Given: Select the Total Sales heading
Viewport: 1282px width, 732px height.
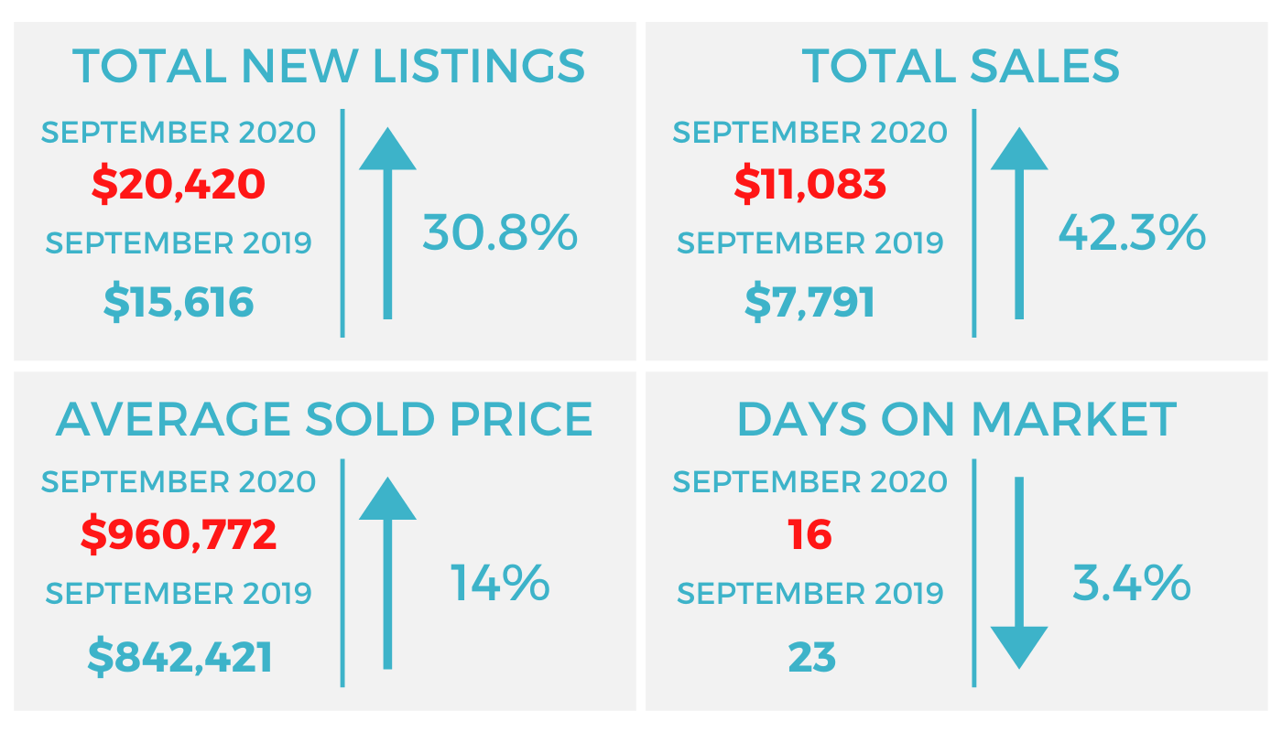Looking at the screenshot, I should [x=961, y=67].
